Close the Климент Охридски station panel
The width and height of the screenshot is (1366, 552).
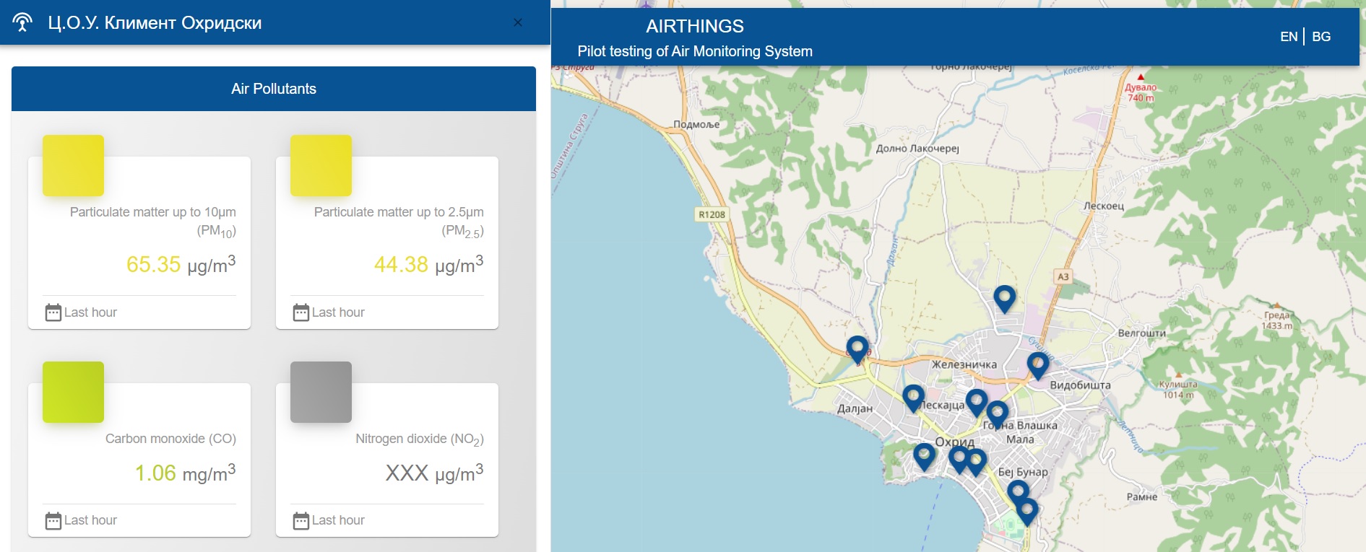point(518,22)
